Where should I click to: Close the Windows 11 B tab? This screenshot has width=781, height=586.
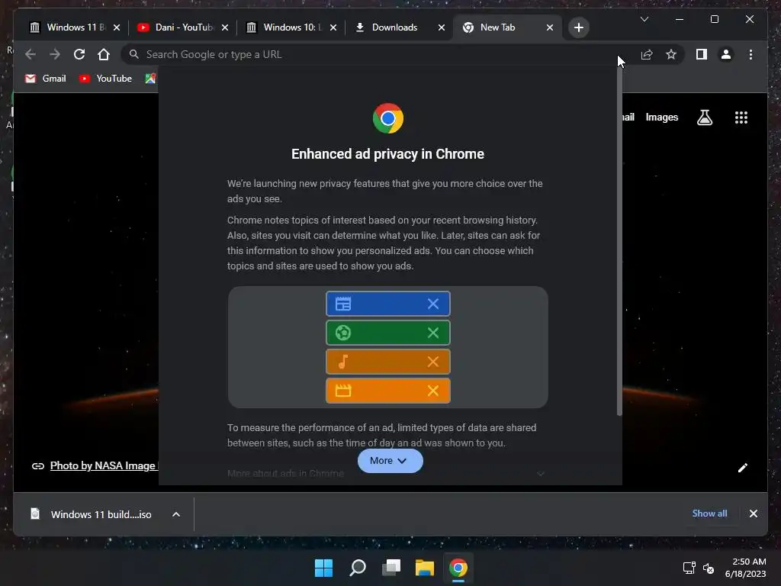coord(117,27)
